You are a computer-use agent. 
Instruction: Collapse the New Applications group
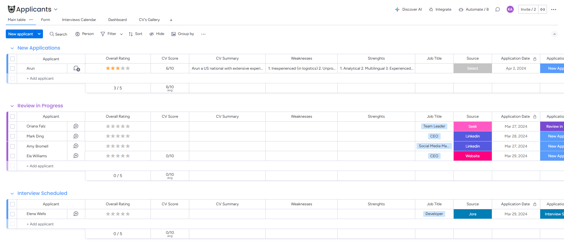[x=12, y=48]
